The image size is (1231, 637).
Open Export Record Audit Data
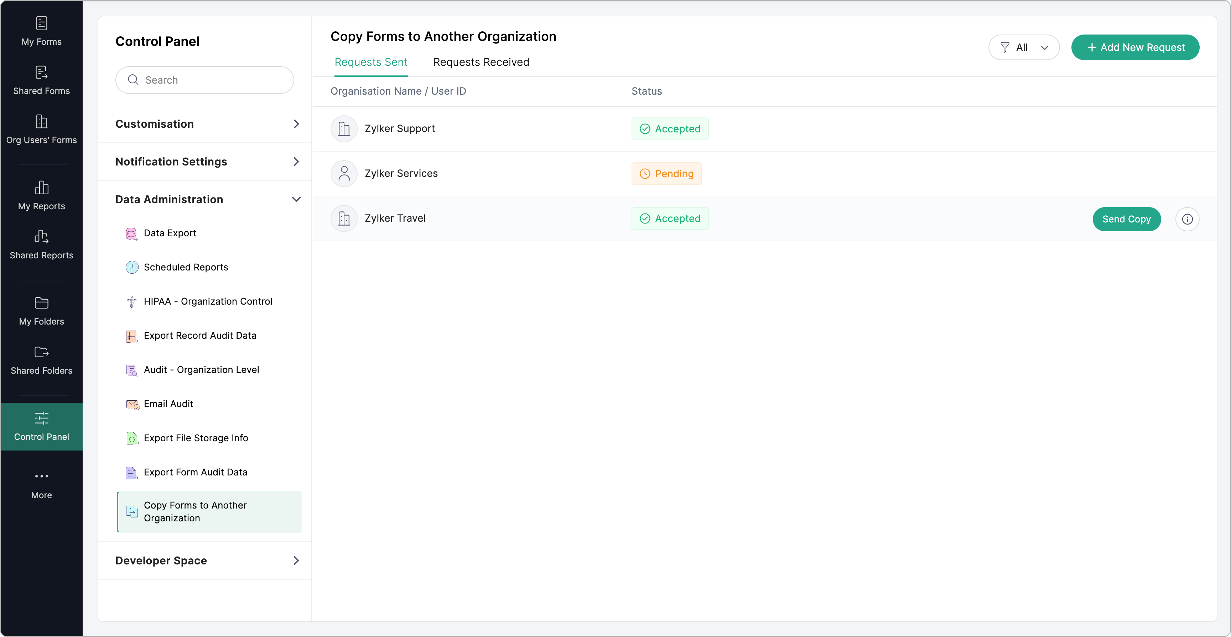click(x=200, y=335)
